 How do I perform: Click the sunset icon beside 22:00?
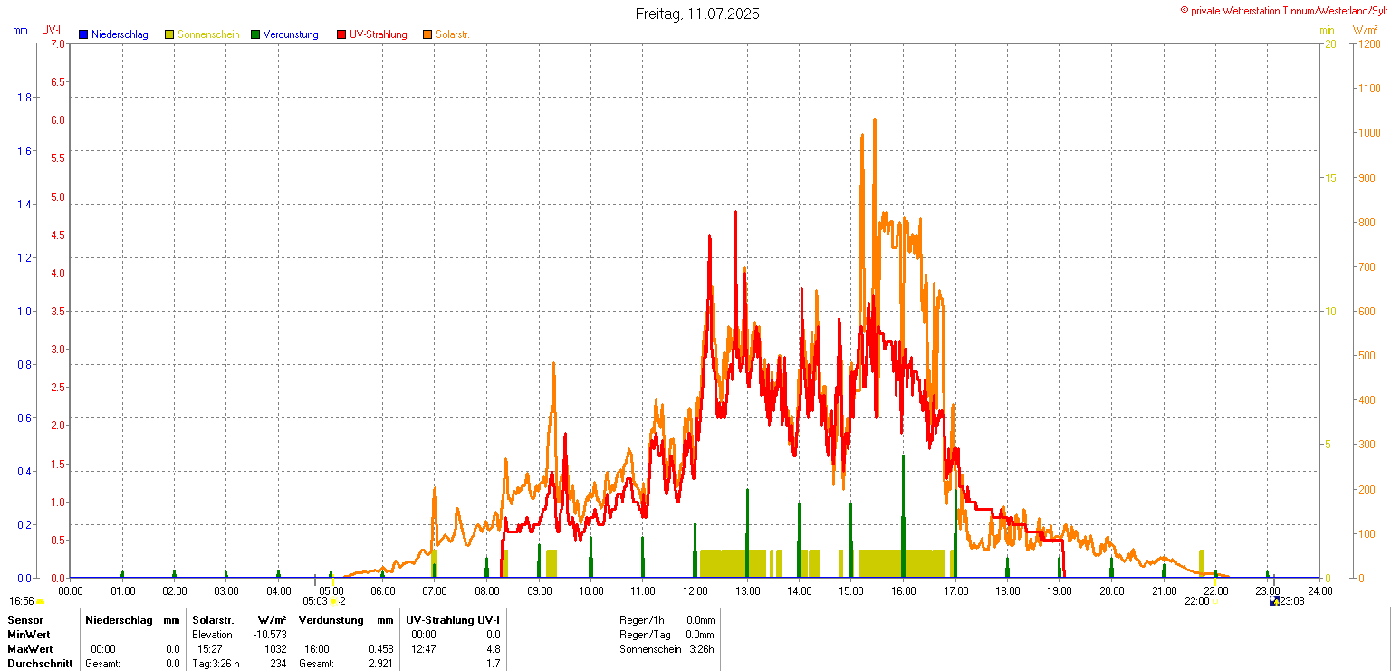pyautogui.click(x=1215, y=601)
